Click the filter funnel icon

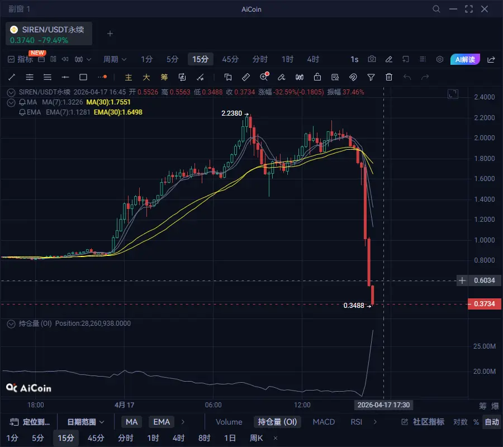[x=371, y=77]
